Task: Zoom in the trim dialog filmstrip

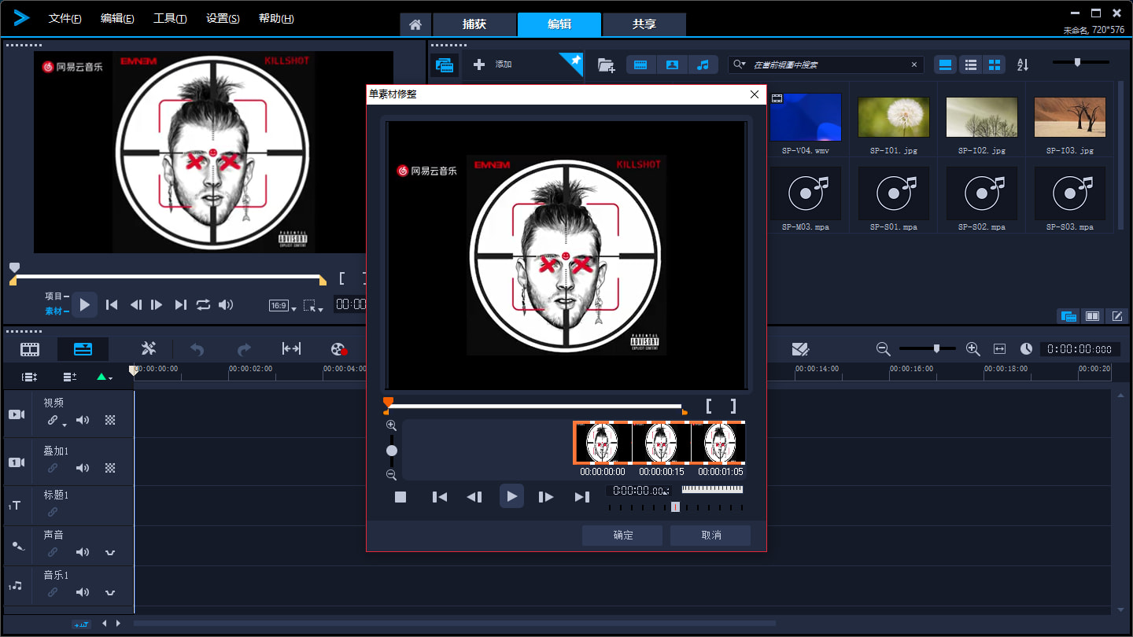Action: (391, 425)
